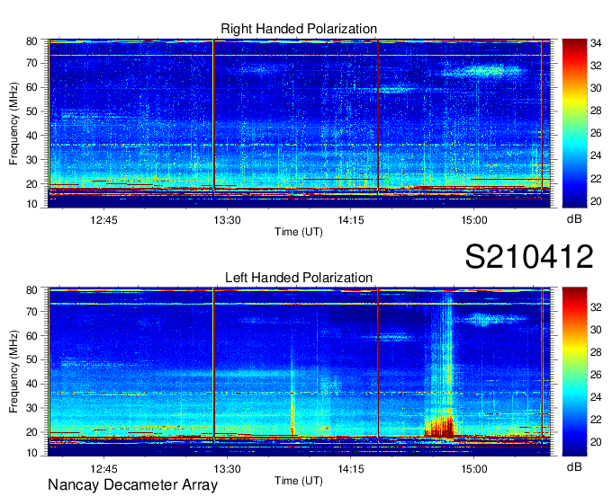Click the 'Right Handed Polarization' title
612x496 pixels.
299,29
